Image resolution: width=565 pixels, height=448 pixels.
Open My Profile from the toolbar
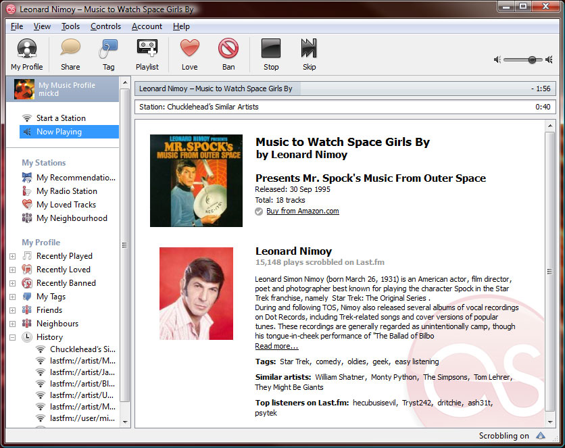tap(26, 54)
